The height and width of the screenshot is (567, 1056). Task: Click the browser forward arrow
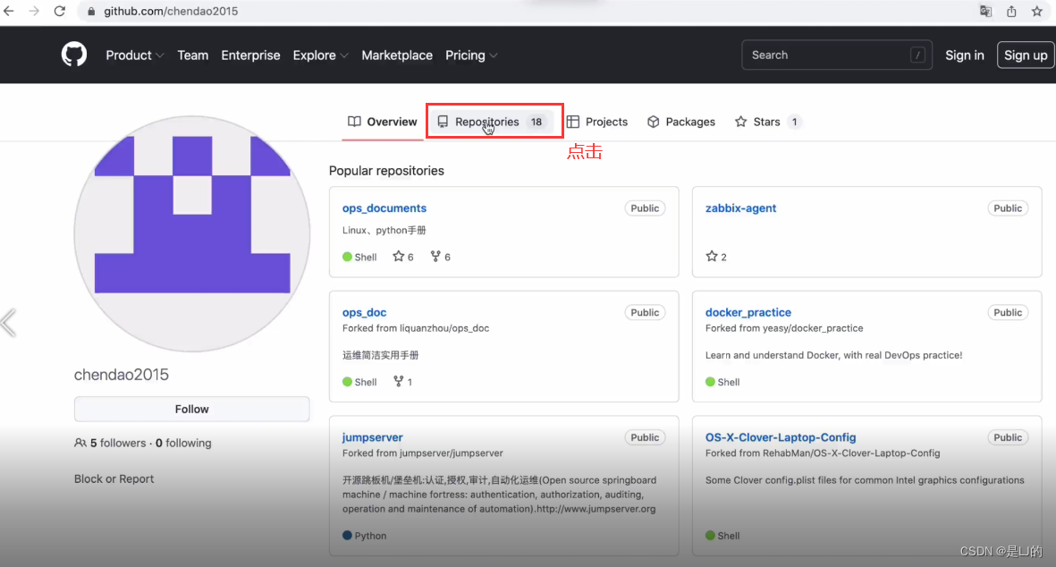34,12
